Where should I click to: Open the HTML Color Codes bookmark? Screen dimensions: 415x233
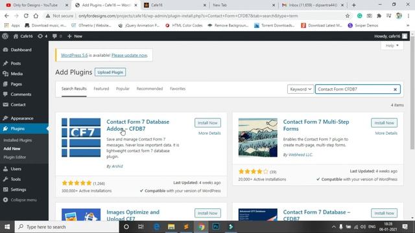click(x=184, y=25)
